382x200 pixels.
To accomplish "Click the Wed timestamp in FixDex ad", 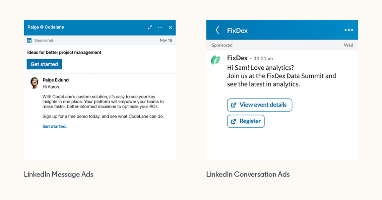I will (348, 45).
